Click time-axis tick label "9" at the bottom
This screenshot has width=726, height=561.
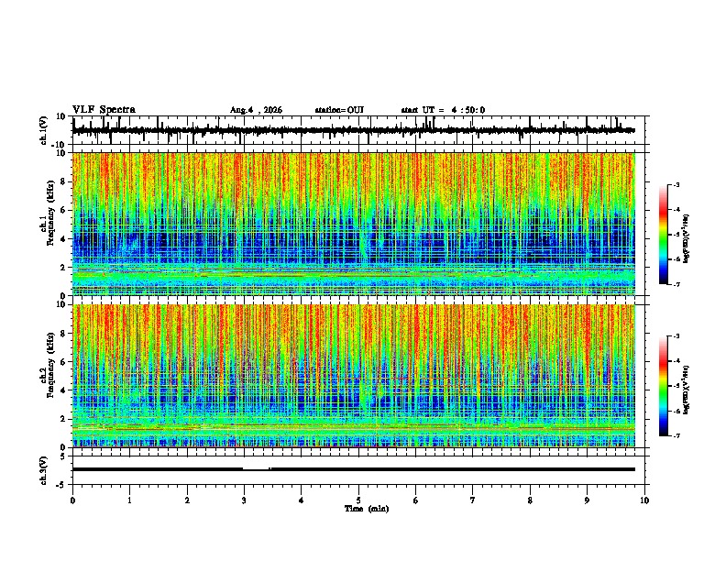coord(587,500)
